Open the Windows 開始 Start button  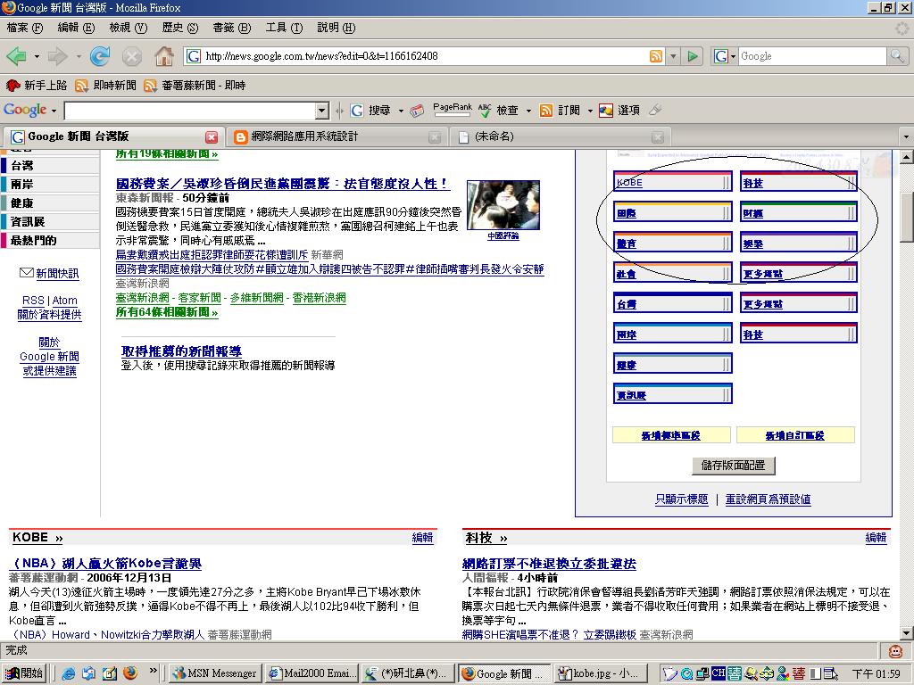pos(24,673)
